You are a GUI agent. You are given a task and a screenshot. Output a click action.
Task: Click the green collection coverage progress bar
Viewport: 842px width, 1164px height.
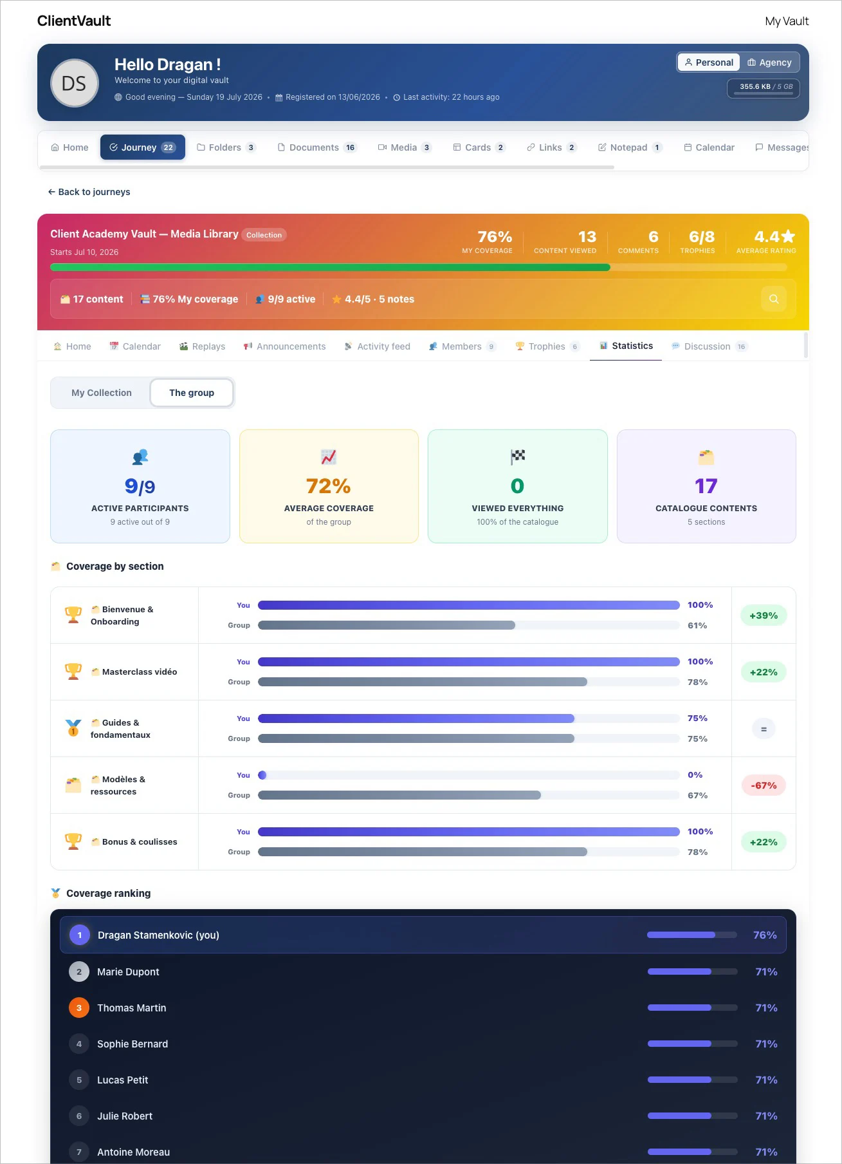(x=330, y=267)
